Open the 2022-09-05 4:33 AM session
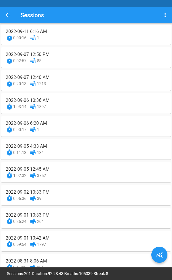Image resolution: width=172 pixels, height=280 pixels. click(x=86, y=149)
